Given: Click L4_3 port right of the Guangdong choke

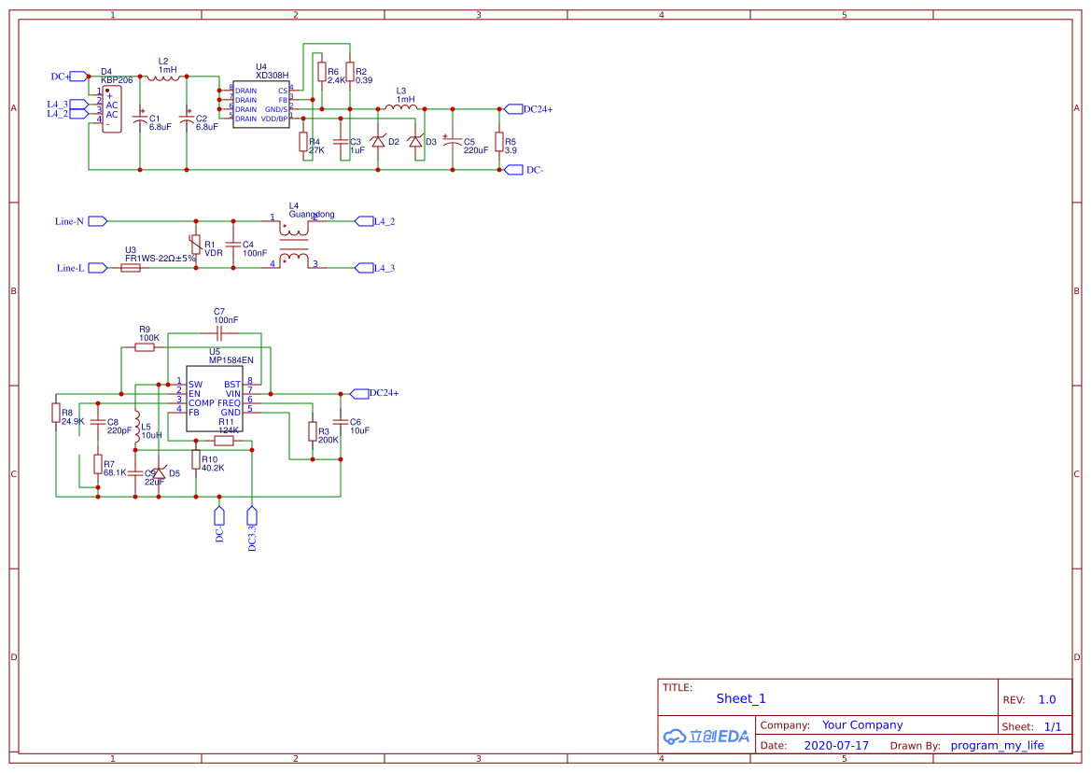Looking at the screenshot, I should (x=364, y=268).
